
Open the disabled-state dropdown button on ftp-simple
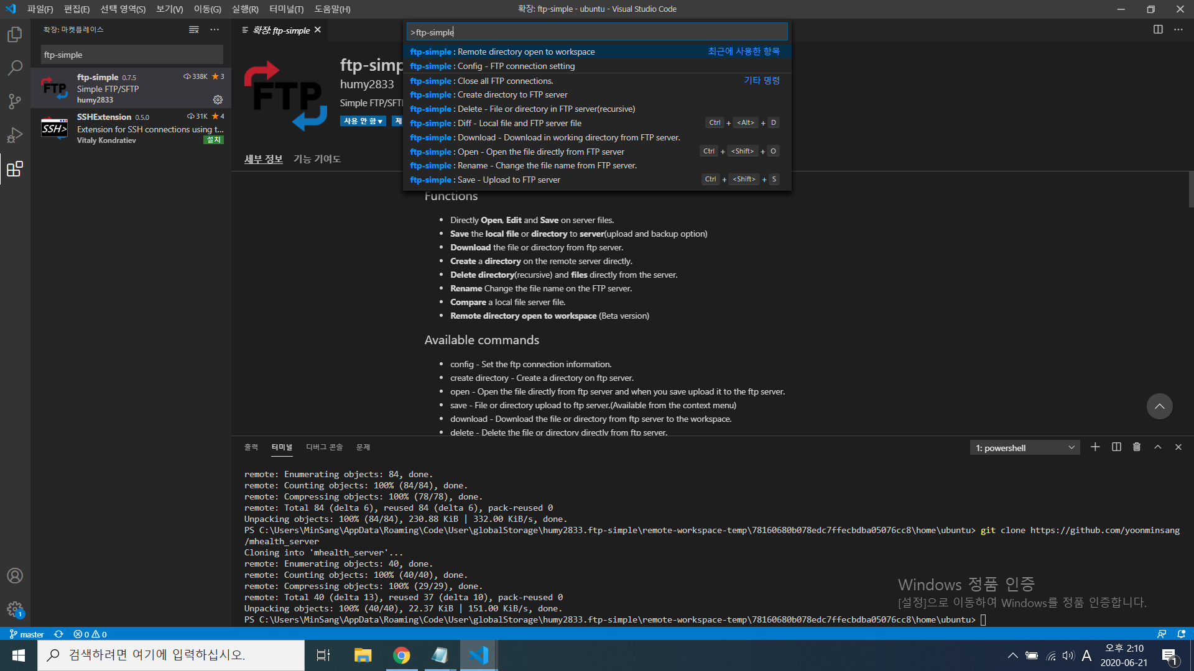click(x=363, y=121)
